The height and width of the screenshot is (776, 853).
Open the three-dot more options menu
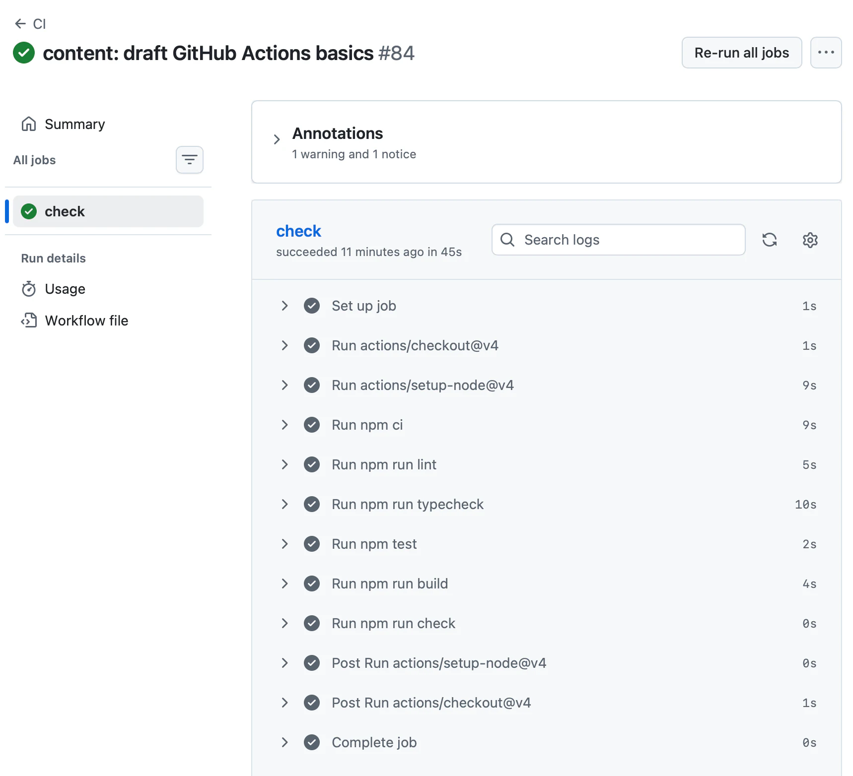826,53
